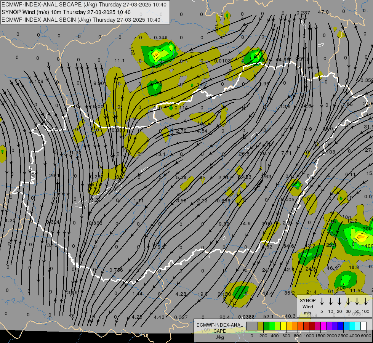Click the 100 m/s wind arrow in SYNOP legend

pyautogui.click(x=366, y=301)
